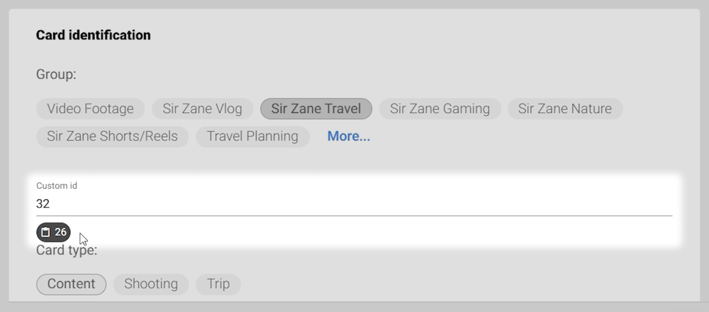Deselect the Sir Zane Travel group chip

pos(316,109)
